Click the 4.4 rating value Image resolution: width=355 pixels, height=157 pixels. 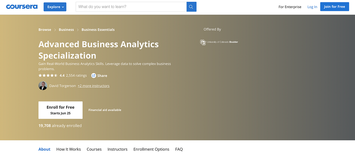click(62, 75)
